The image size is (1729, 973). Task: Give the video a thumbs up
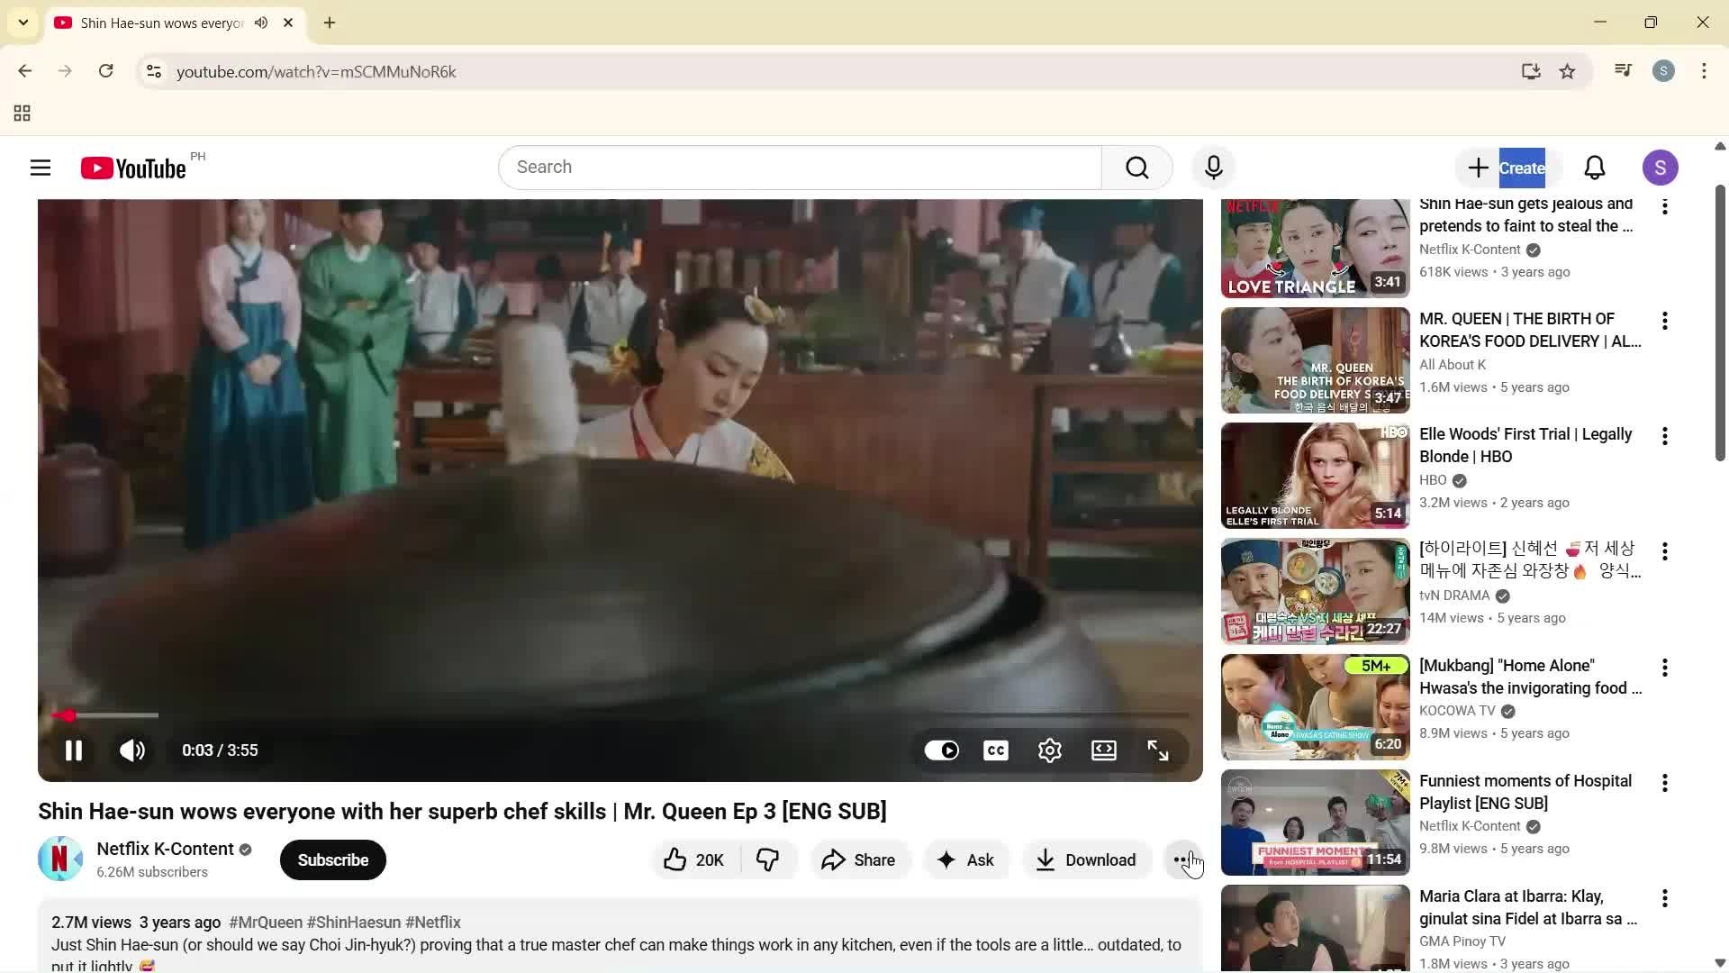point(692,859)
